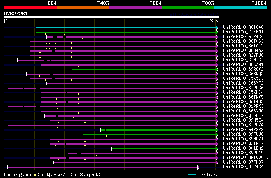Click the UniRef100_B1PPX3 label
Image resolution: width=271 pixels, height=178 pixels.
click(x=243, y=107)
